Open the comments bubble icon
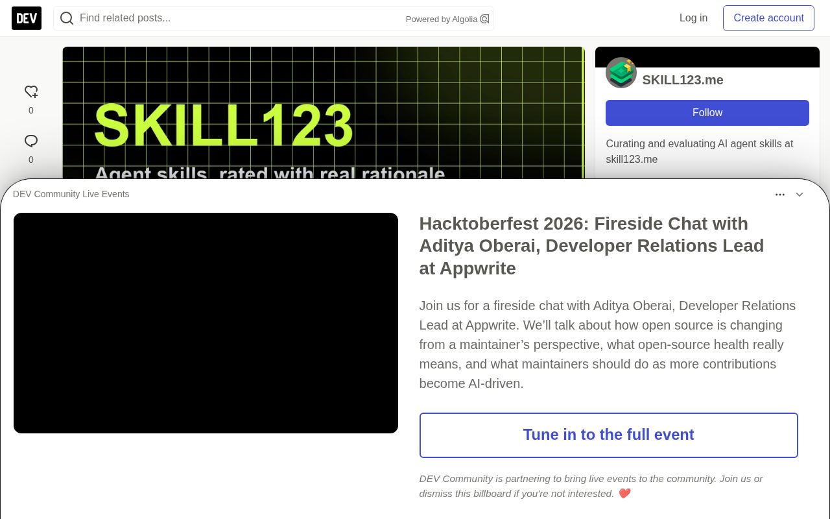This screenshot has height=519, width=830. (x=31, y=141)
